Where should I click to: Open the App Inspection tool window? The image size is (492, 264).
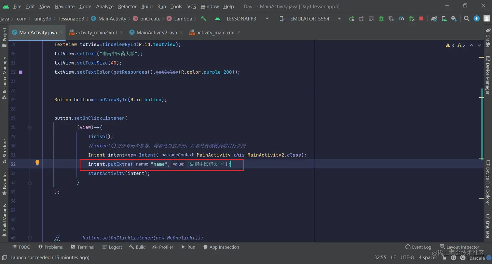(x=221, y=247)
